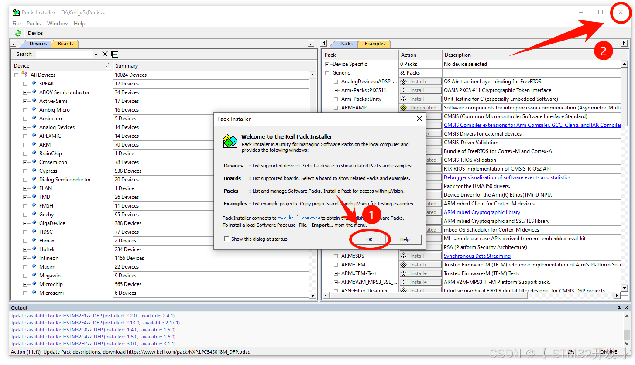Expand the ARM::SDS pack node
Image resolution: width=635 pixels, height=365 pixels.
[336, 256]
